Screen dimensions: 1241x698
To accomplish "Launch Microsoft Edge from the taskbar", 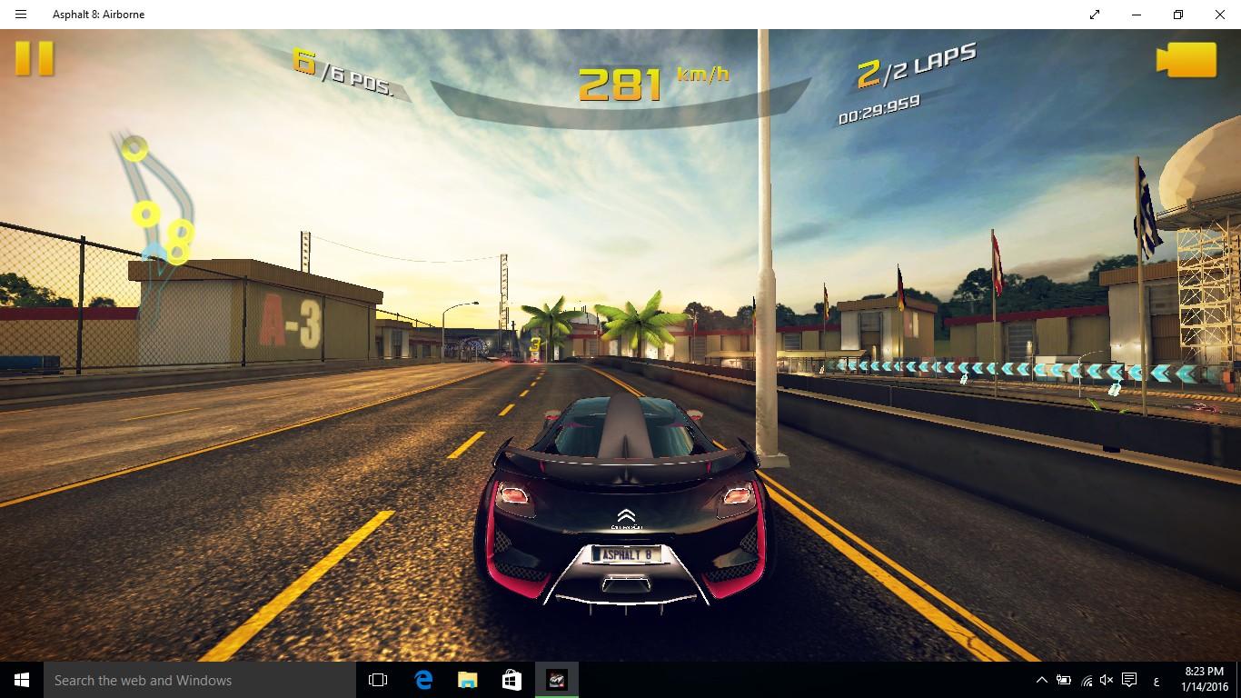I will point(422,680).
